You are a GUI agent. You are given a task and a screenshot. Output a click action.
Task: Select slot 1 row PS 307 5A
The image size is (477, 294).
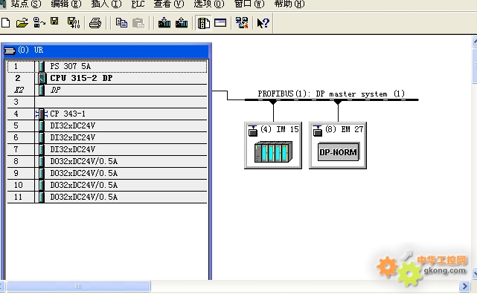click(x=107, y=66)
